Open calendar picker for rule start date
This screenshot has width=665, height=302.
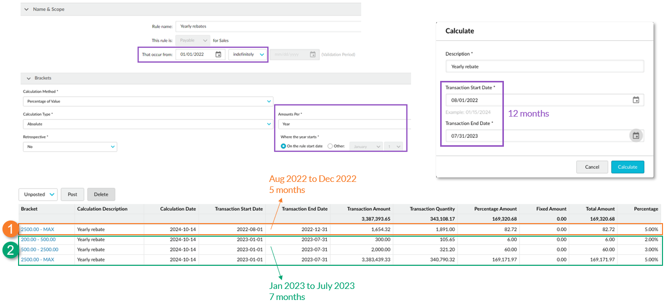tap(218, 54)
